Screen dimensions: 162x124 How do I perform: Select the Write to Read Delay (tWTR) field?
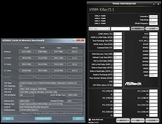[x=118, y=68]
